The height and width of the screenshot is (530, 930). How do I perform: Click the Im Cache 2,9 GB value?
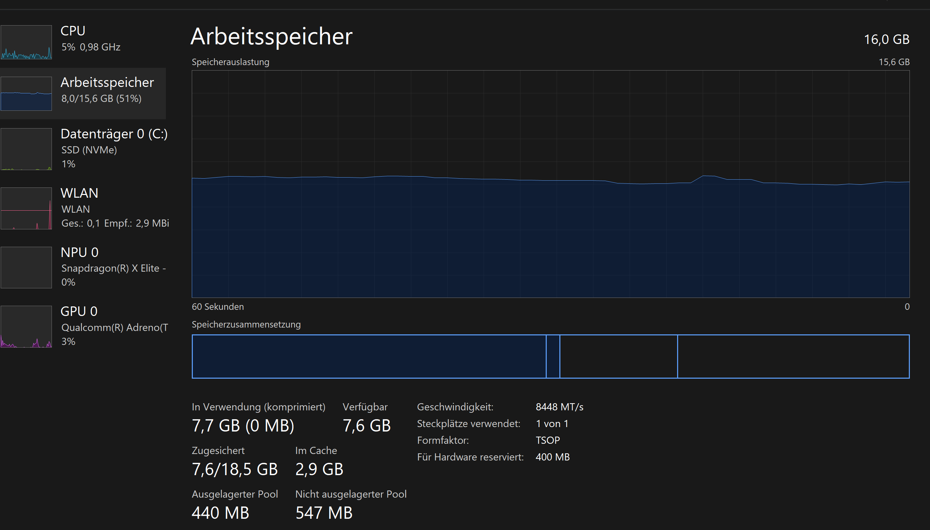[319, 469]
